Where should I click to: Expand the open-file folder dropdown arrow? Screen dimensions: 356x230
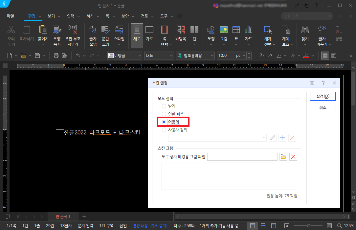[x=30, y=56]
